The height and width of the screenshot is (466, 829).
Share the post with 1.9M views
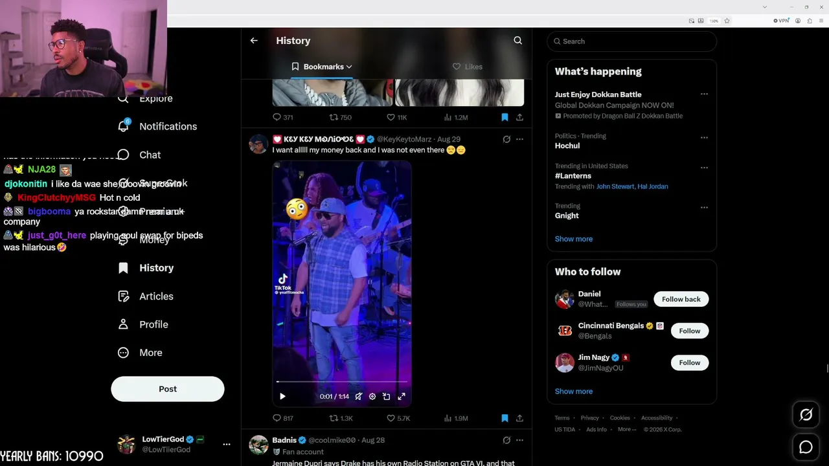pos(519,418)
